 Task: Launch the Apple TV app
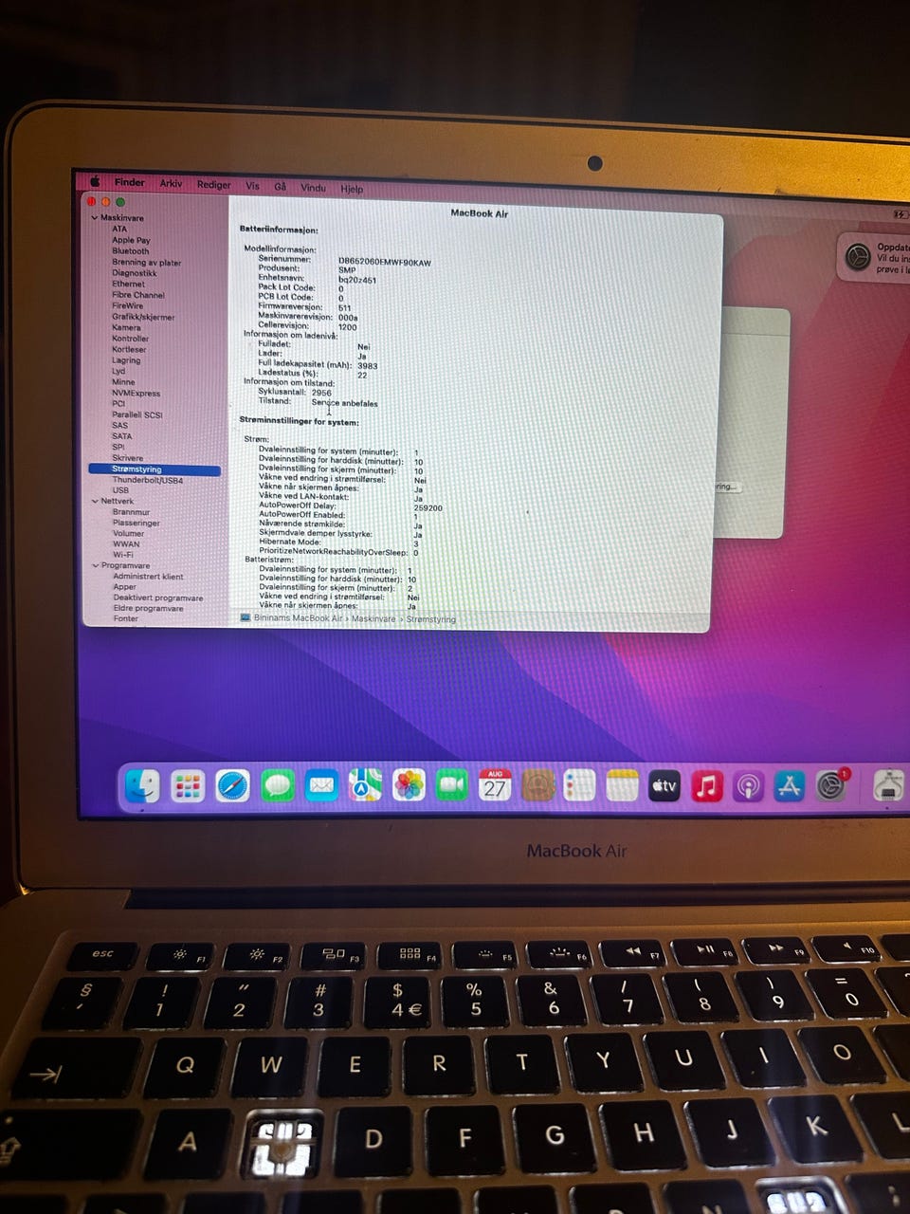click(664, 785)
